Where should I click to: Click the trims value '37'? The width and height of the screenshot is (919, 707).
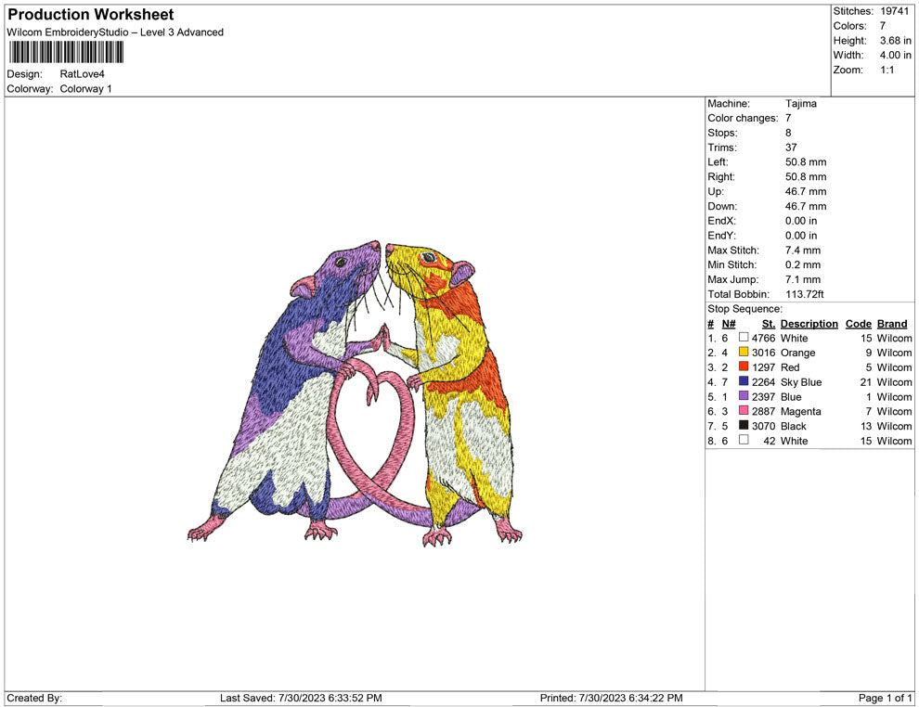pyautogui.click(x=791, y=148)
